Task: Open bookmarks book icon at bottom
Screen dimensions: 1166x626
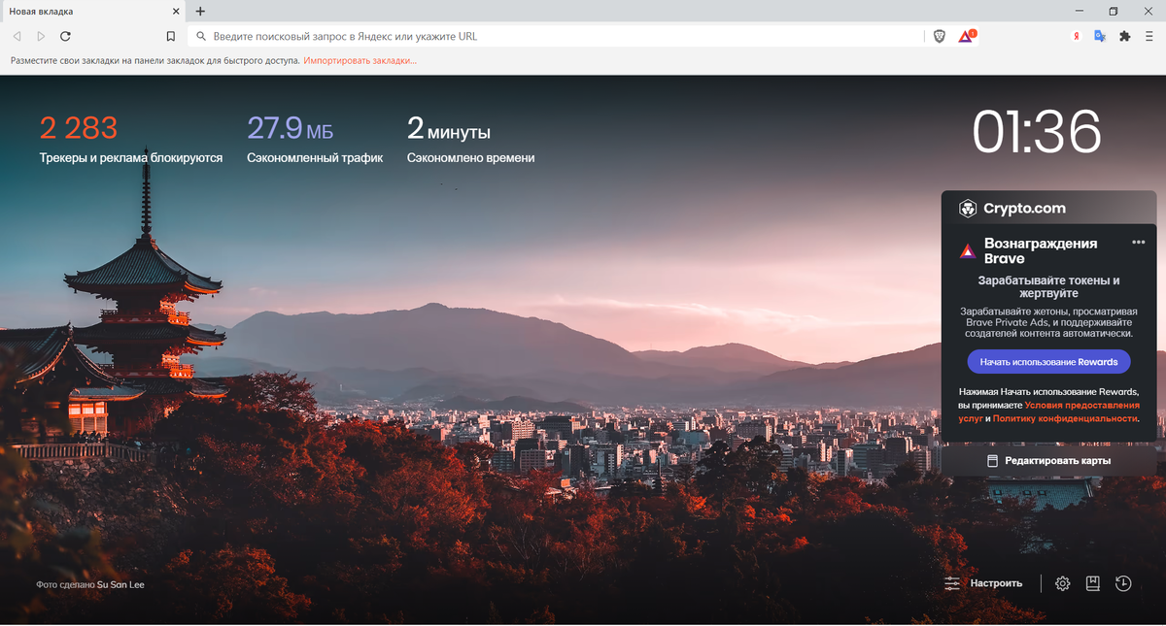Action: pos(1093,583)
